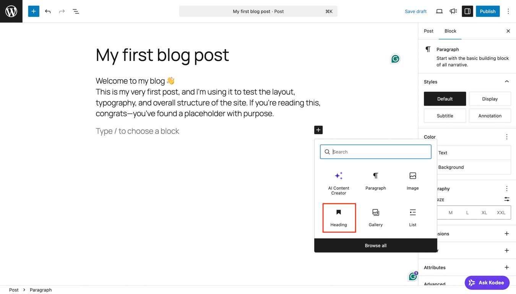Insert a Gallery block

pyautogui.click(x=375, y=217)
